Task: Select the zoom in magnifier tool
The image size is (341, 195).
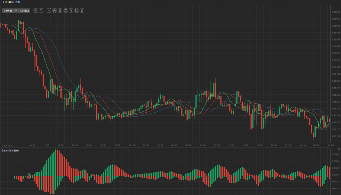Action: 36,10
